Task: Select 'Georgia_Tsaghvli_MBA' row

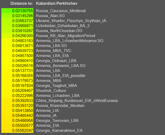Action: [x=56, y=86]
